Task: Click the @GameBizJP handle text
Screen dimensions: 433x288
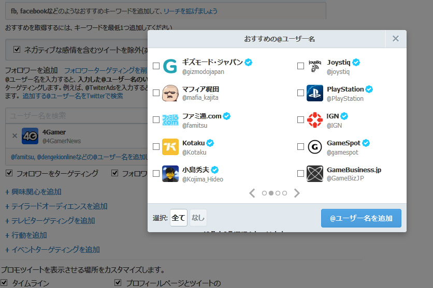Action: (x=345, y=178)
